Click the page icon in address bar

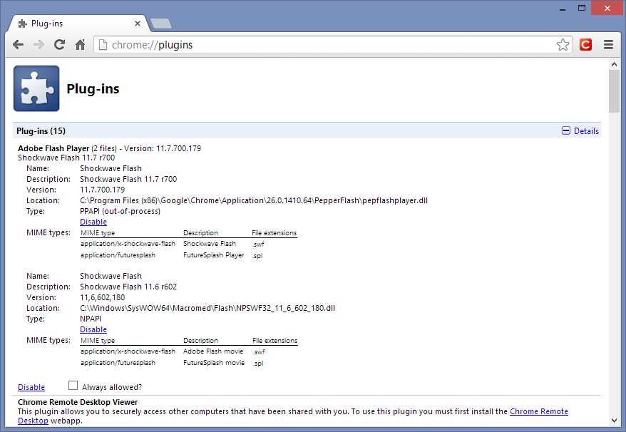(x=103, y=45)
